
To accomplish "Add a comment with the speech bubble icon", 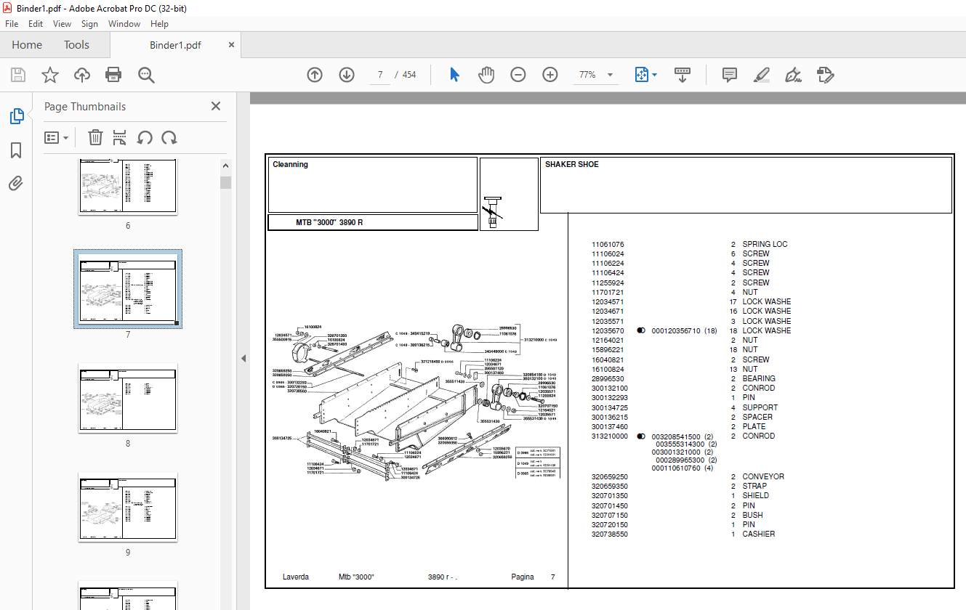I will click(x=730, y=75).
